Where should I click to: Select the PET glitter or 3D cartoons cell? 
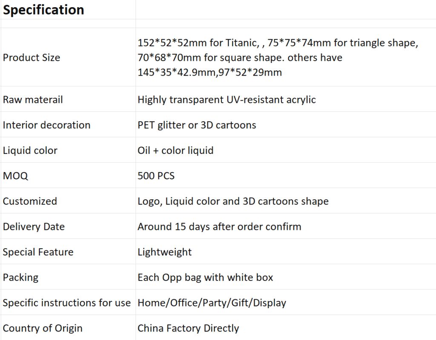pos(286,125)
